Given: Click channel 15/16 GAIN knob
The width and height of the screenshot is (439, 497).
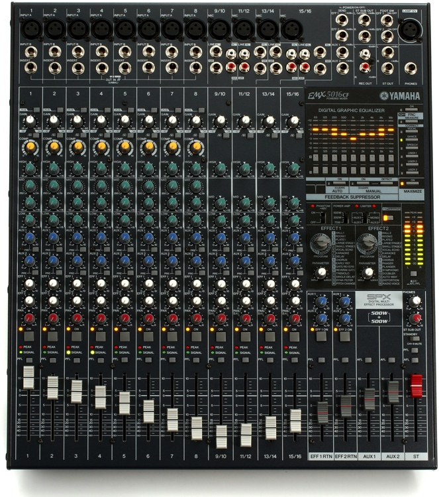Looking at the screenshot, I should 293,121.
